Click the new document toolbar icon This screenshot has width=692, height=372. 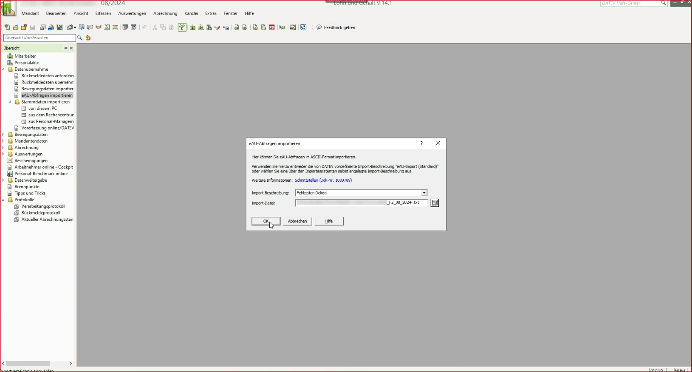point(7,27)
